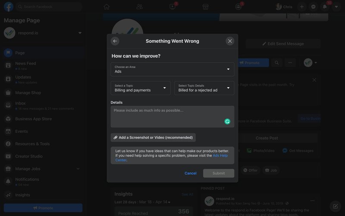Open the Select a Topic dropdown

click(x=141, y=88)
